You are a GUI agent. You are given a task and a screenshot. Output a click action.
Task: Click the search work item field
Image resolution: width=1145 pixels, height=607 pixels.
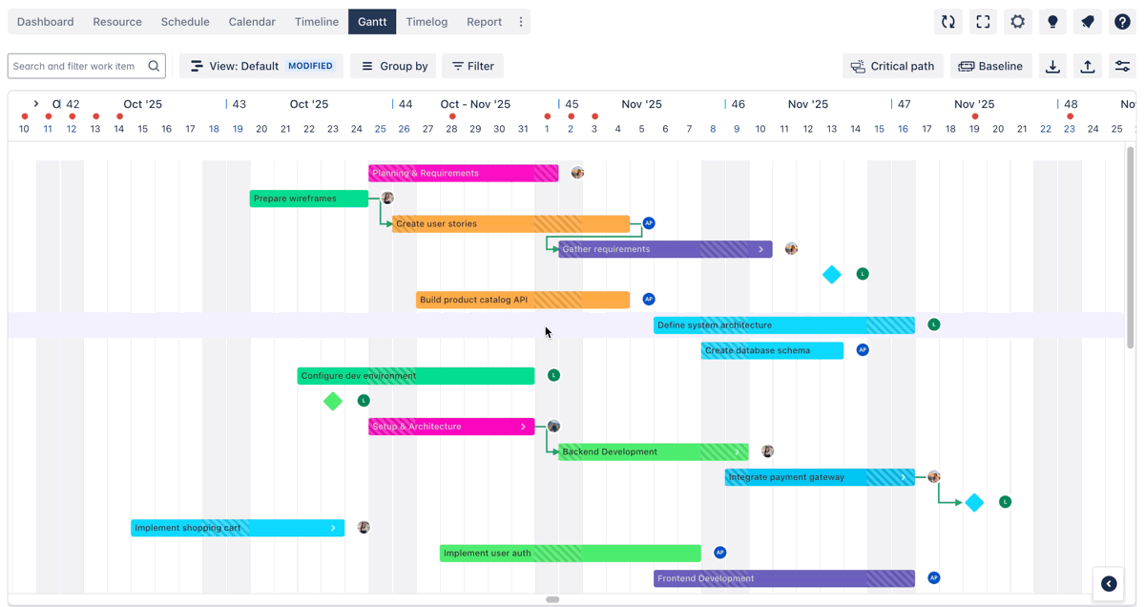(76, 66)
